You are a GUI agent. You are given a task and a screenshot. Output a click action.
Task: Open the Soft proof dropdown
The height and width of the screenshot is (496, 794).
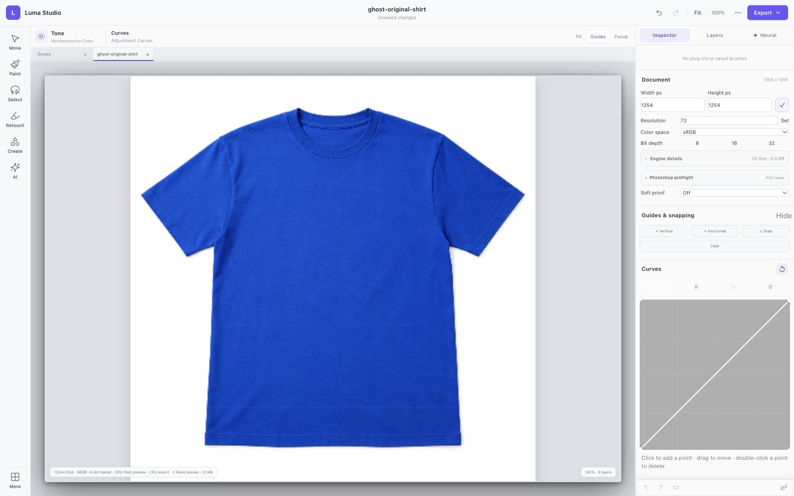[734, 193]
